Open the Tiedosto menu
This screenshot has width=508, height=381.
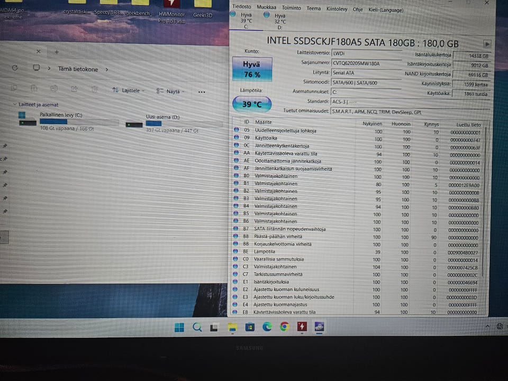pos(242,6)
